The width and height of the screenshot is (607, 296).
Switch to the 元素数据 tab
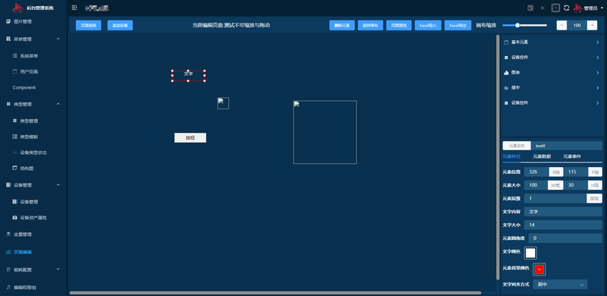click(542, 156)
